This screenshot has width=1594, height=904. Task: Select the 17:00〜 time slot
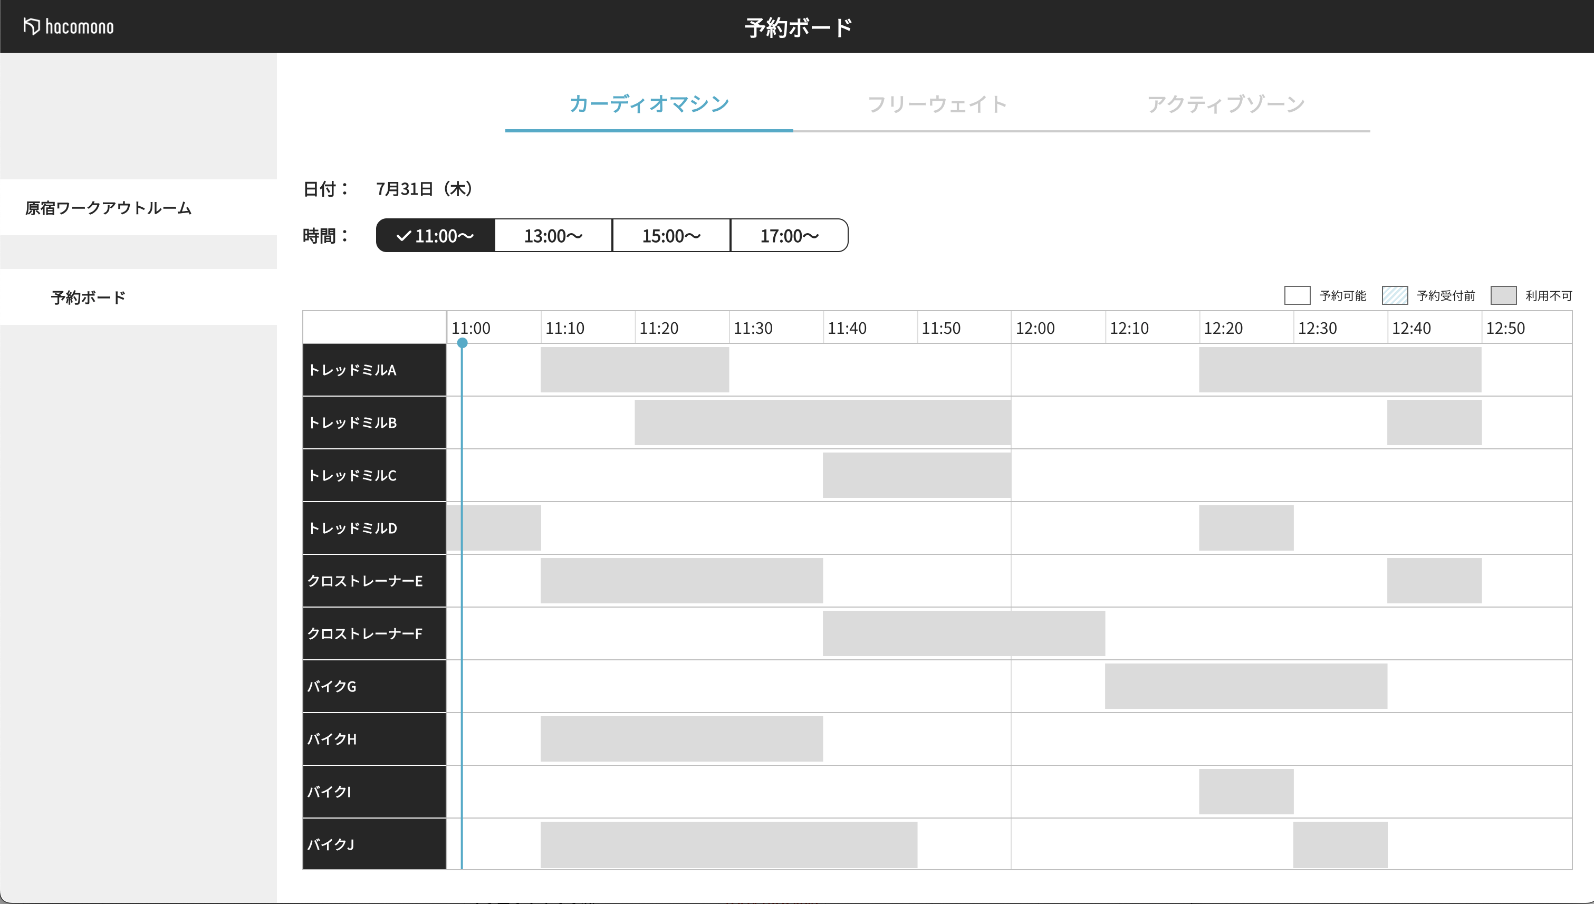[789, 236]
